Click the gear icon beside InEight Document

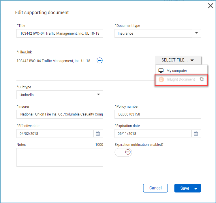[x=202, y=79]
